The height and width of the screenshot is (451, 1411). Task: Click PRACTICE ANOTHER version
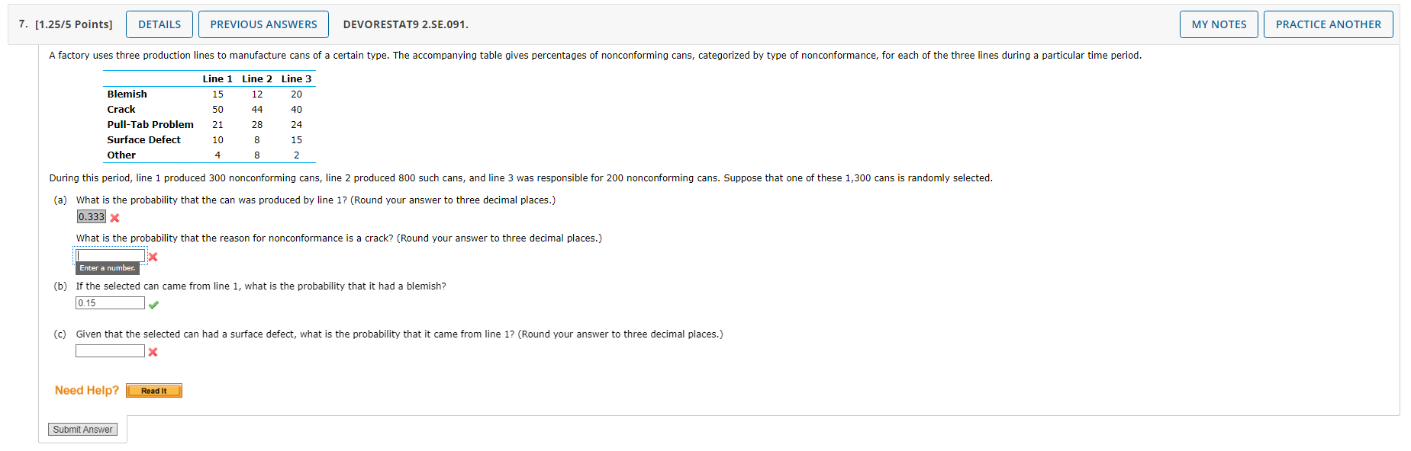(x=1328, y=24)
